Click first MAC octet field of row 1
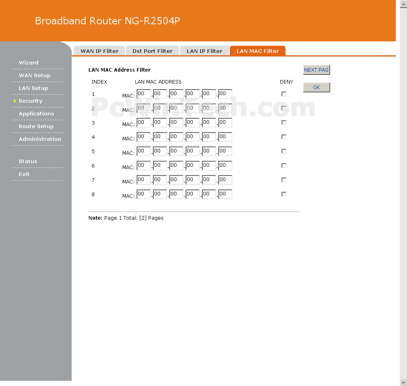The image size is (407, 386). point(143,94)
